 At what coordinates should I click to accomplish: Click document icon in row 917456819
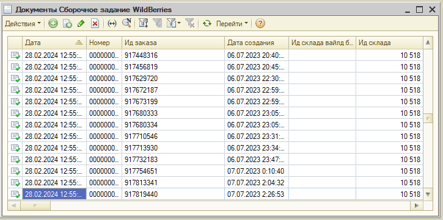pyautogui.click(x=15, y=67)
